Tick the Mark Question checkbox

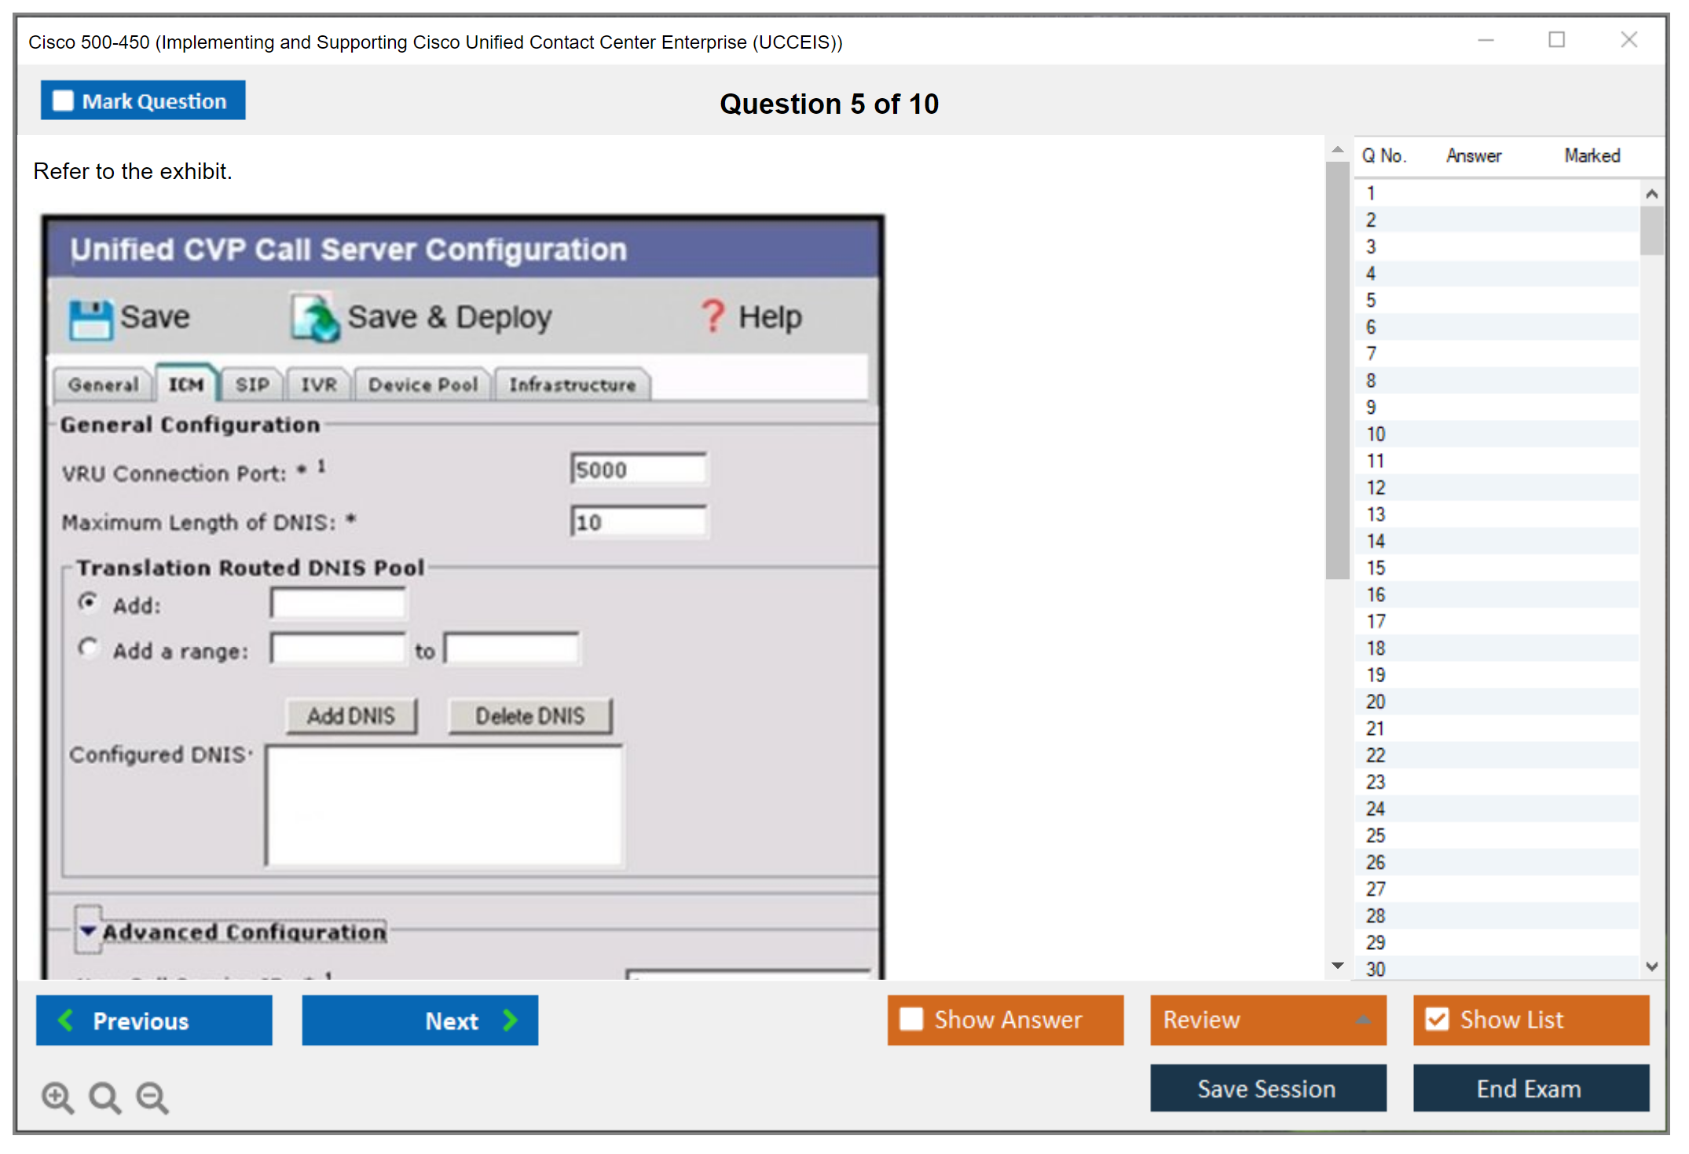tap(63, 101)
